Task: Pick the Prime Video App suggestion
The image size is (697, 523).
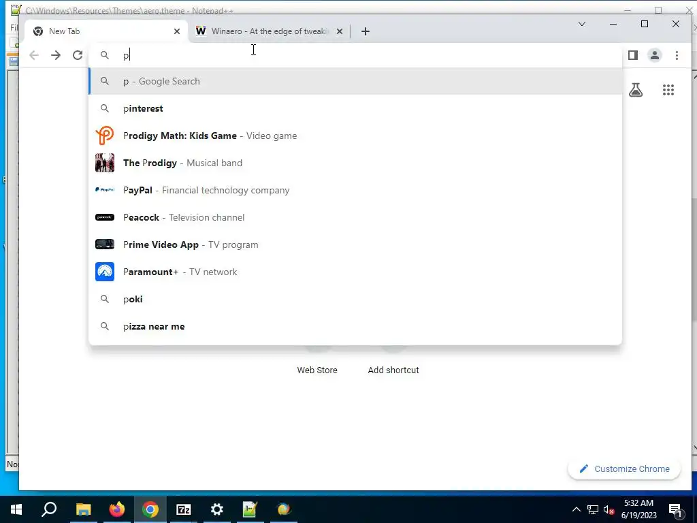Action: [355, 244]
